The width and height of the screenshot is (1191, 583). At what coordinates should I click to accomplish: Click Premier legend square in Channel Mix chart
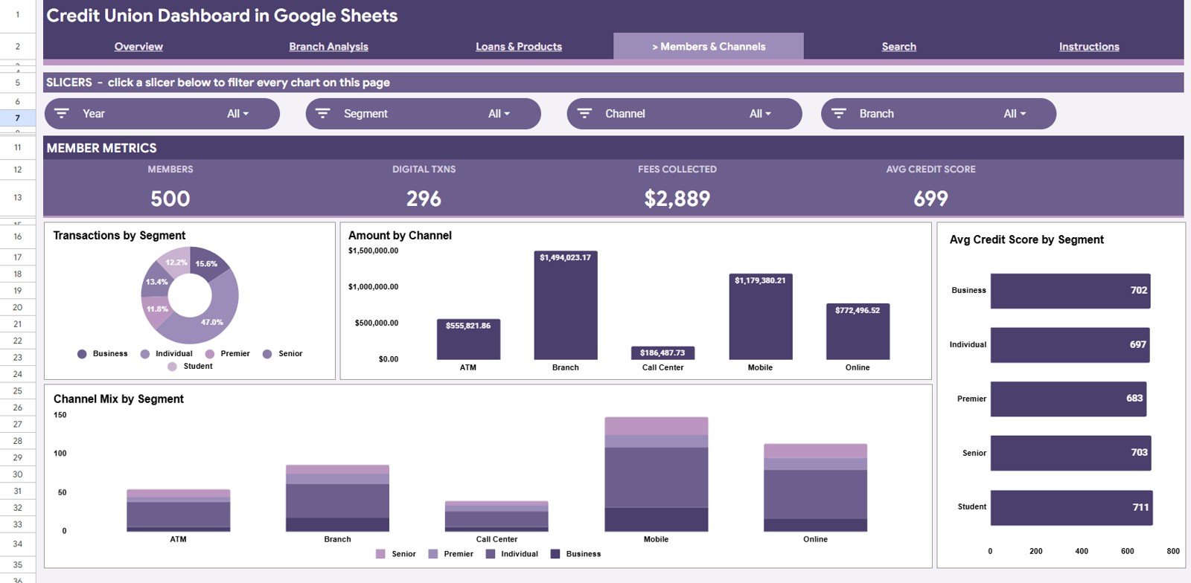point(433,554)
